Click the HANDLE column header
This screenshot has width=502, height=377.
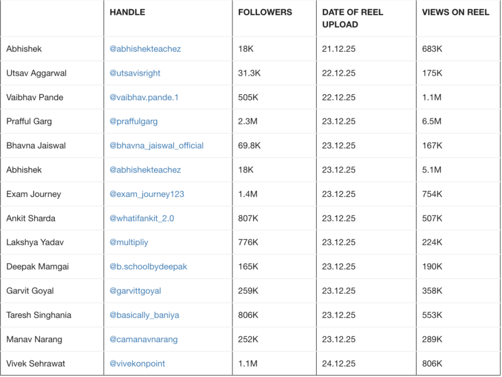[127, 12]
